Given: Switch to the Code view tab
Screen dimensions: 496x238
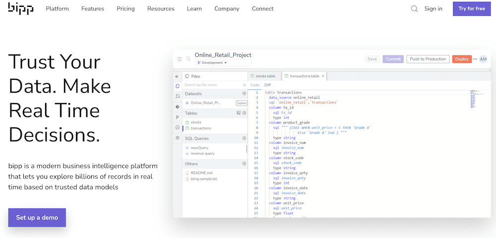Looking at the screenshot, I should (x=255, y=85).
